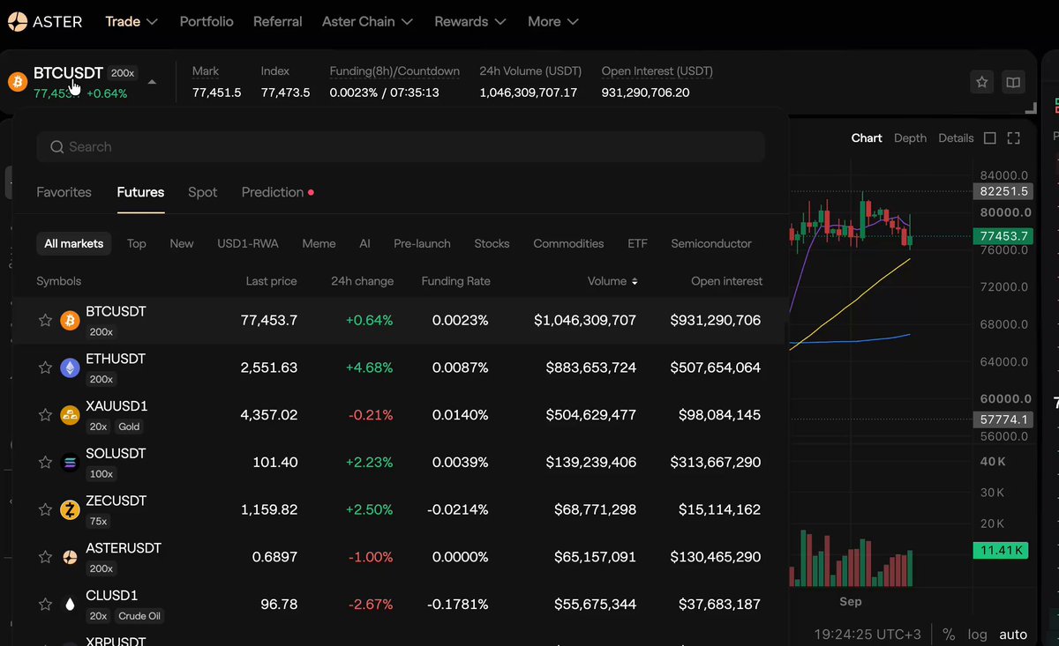Select the Semiconductor filter

tap(711, 243)
